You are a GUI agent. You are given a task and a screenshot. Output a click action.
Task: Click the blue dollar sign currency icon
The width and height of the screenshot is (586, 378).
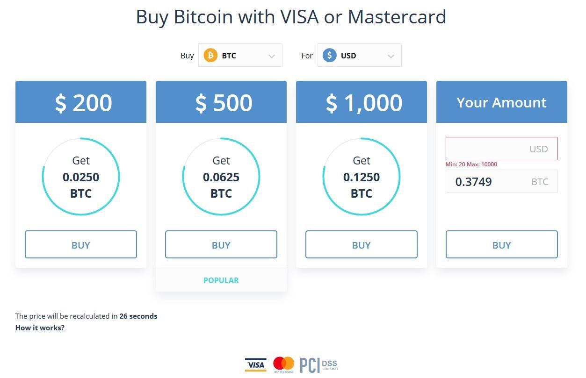330,56
